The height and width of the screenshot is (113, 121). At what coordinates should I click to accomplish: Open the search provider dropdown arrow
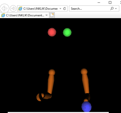coord(116,9)
